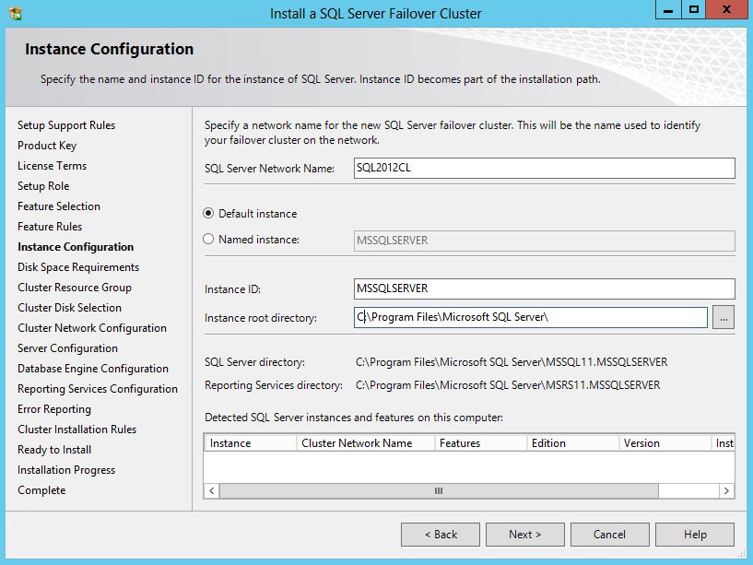
Task: Click the SQL Server directory path text
Action: coord(512,362)
